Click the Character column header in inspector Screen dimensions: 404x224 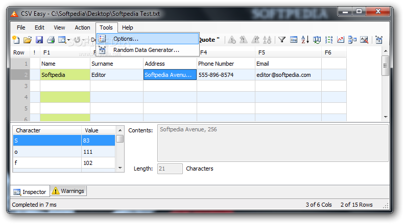coord(47,130)
